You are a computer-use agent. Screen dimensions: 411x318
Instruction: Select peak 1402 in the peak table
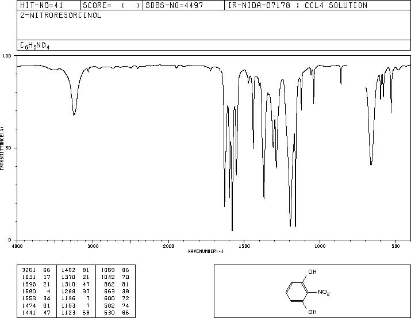point(68,270)
